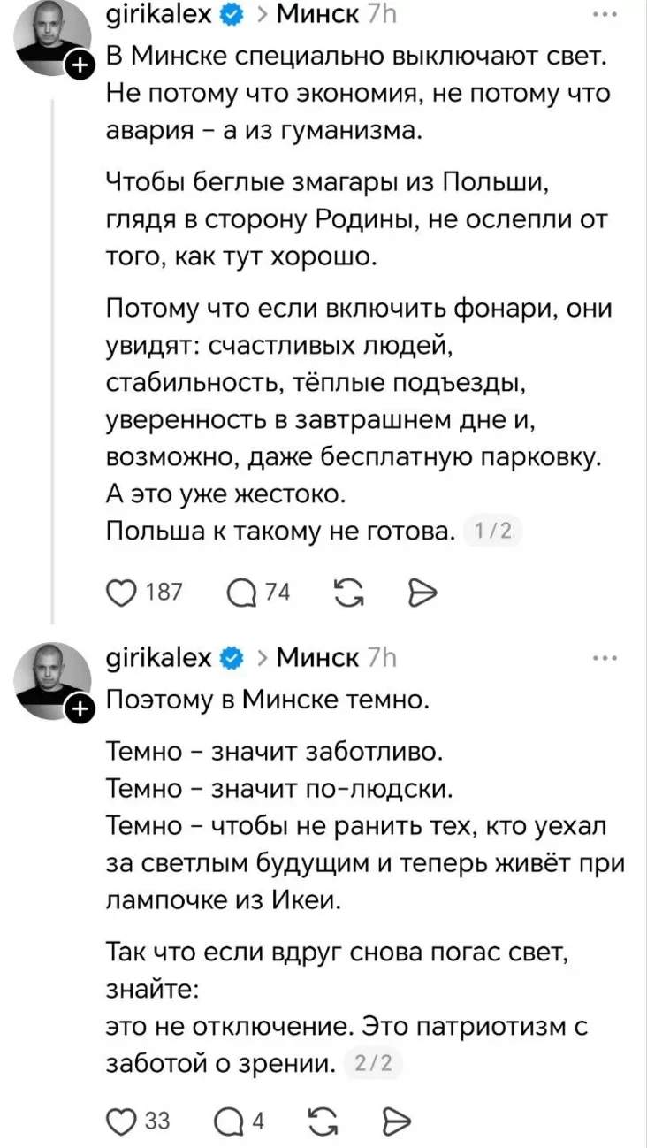
Task: Open the Минск topic on second post
Action: [x=316, y=659]
